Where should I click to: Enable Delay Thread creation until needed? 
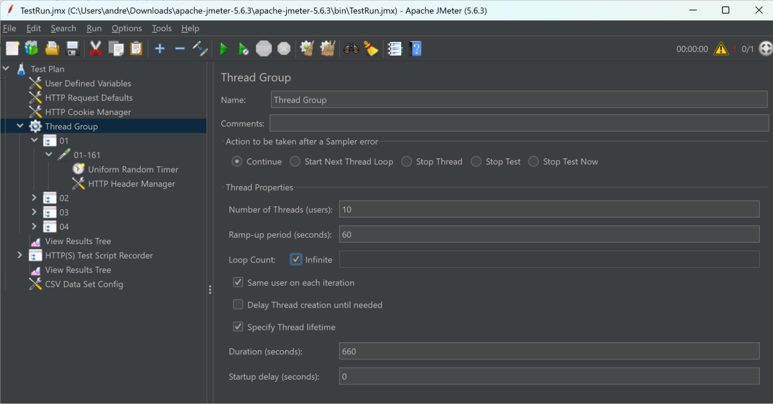pos(238,305)
